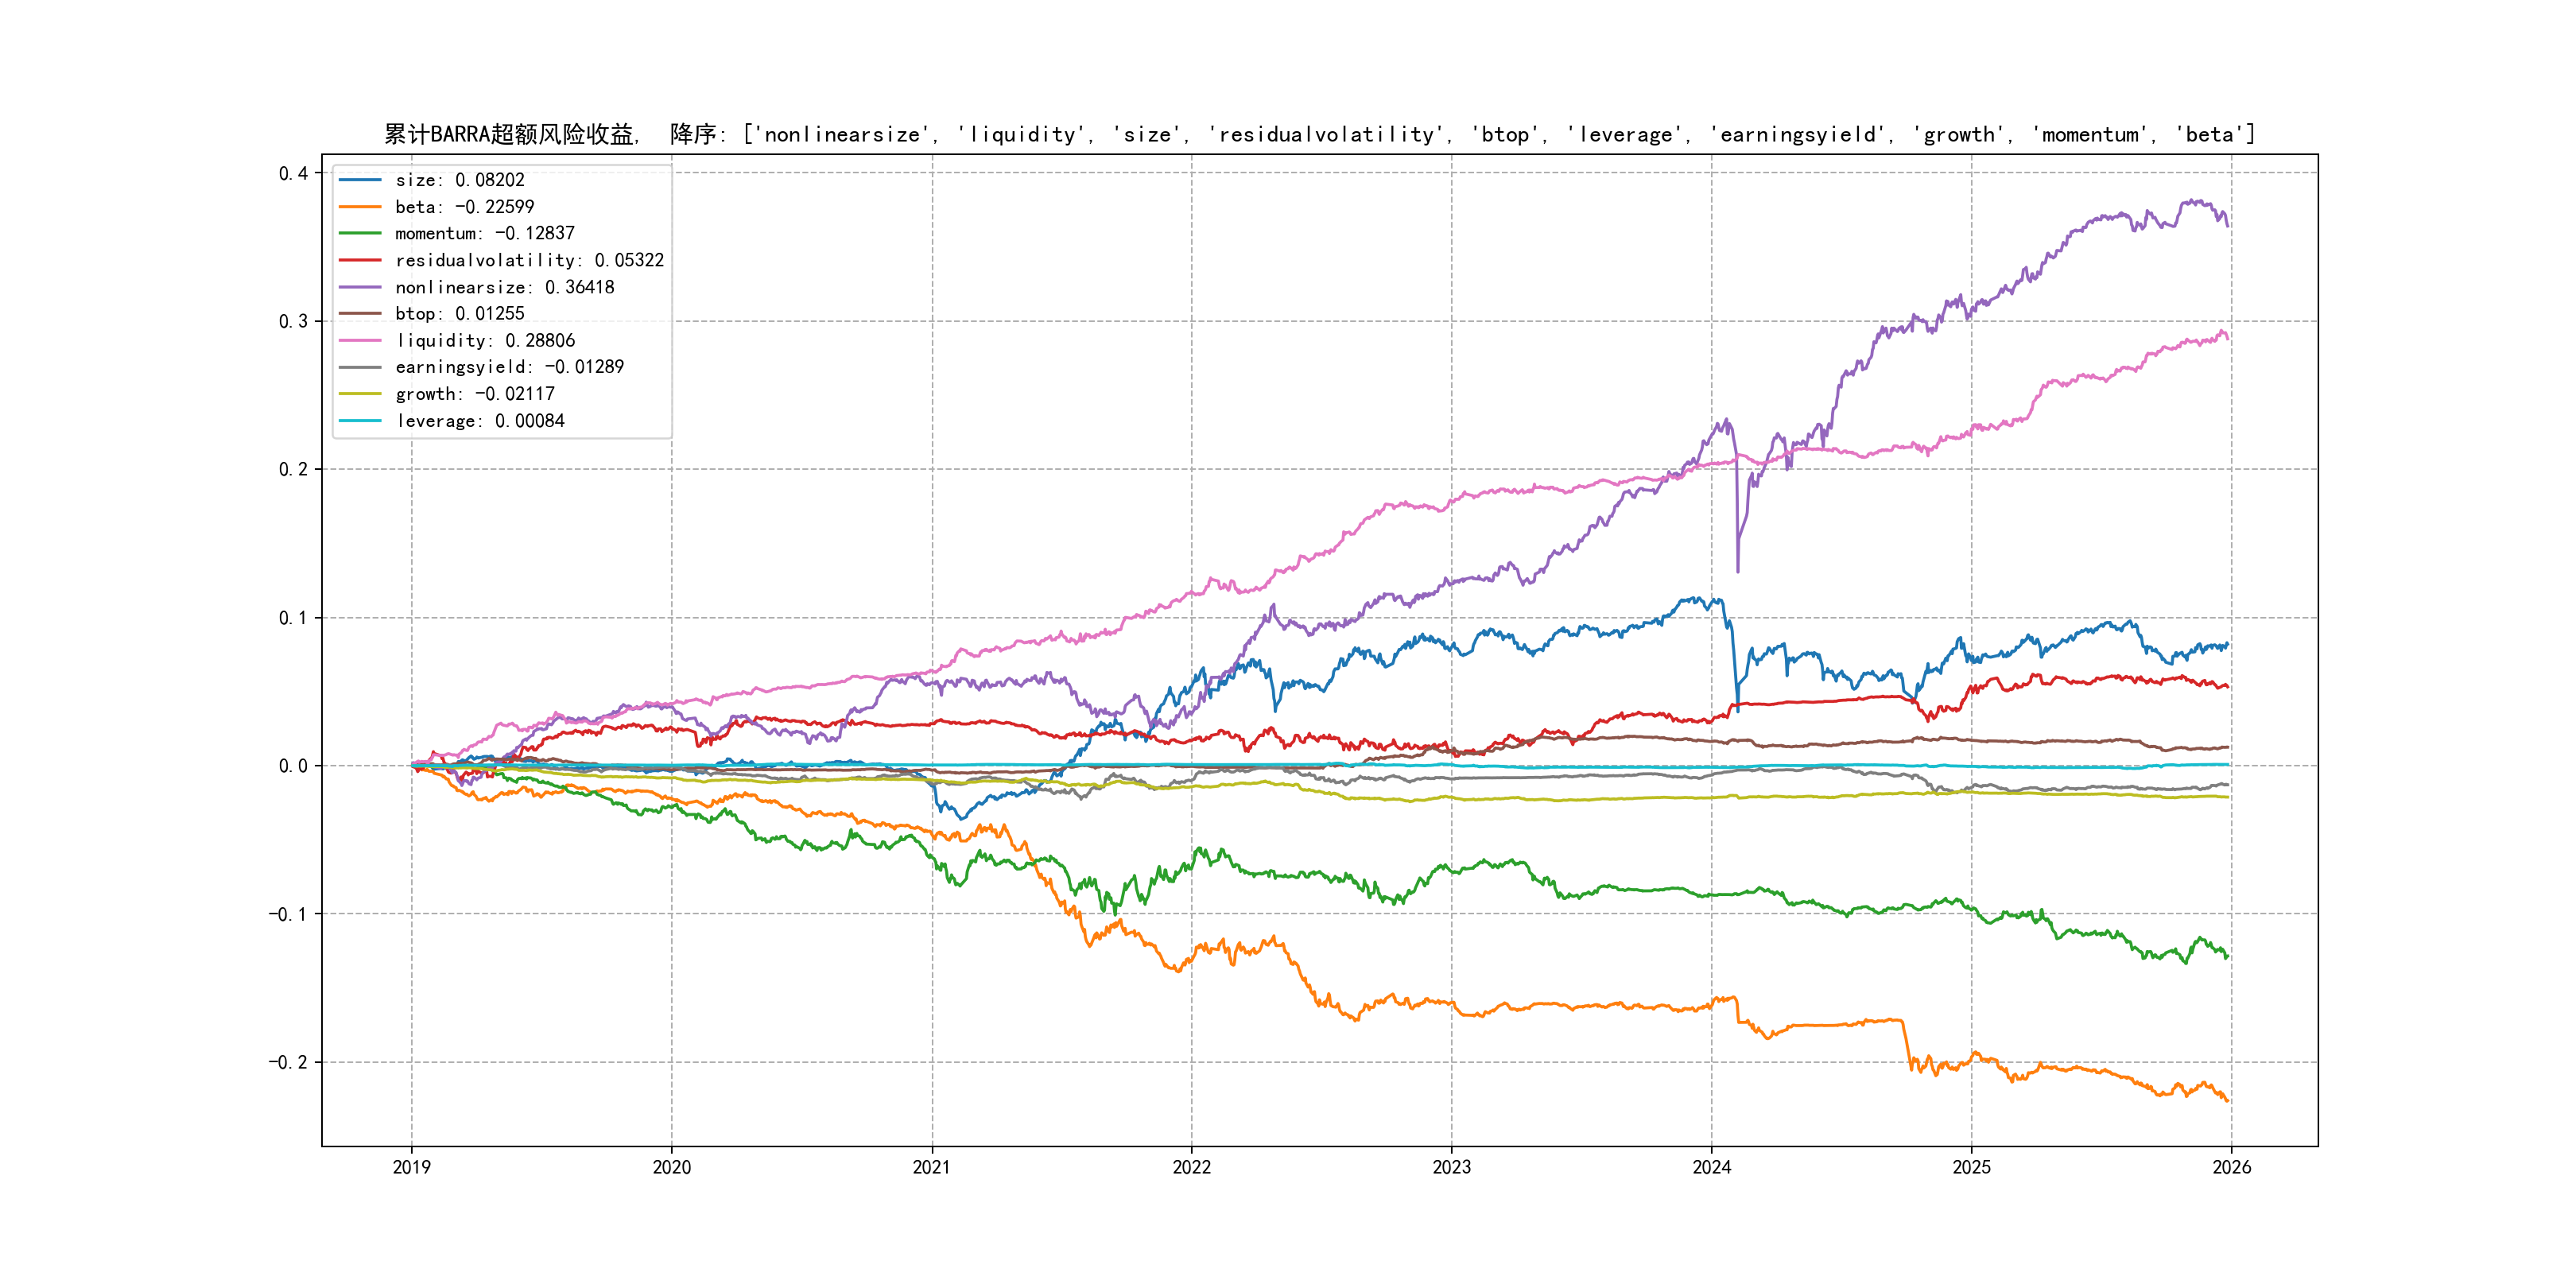Click the blue size line swatch in legend
The image size is (2576, 1288).
click(360, 180)
